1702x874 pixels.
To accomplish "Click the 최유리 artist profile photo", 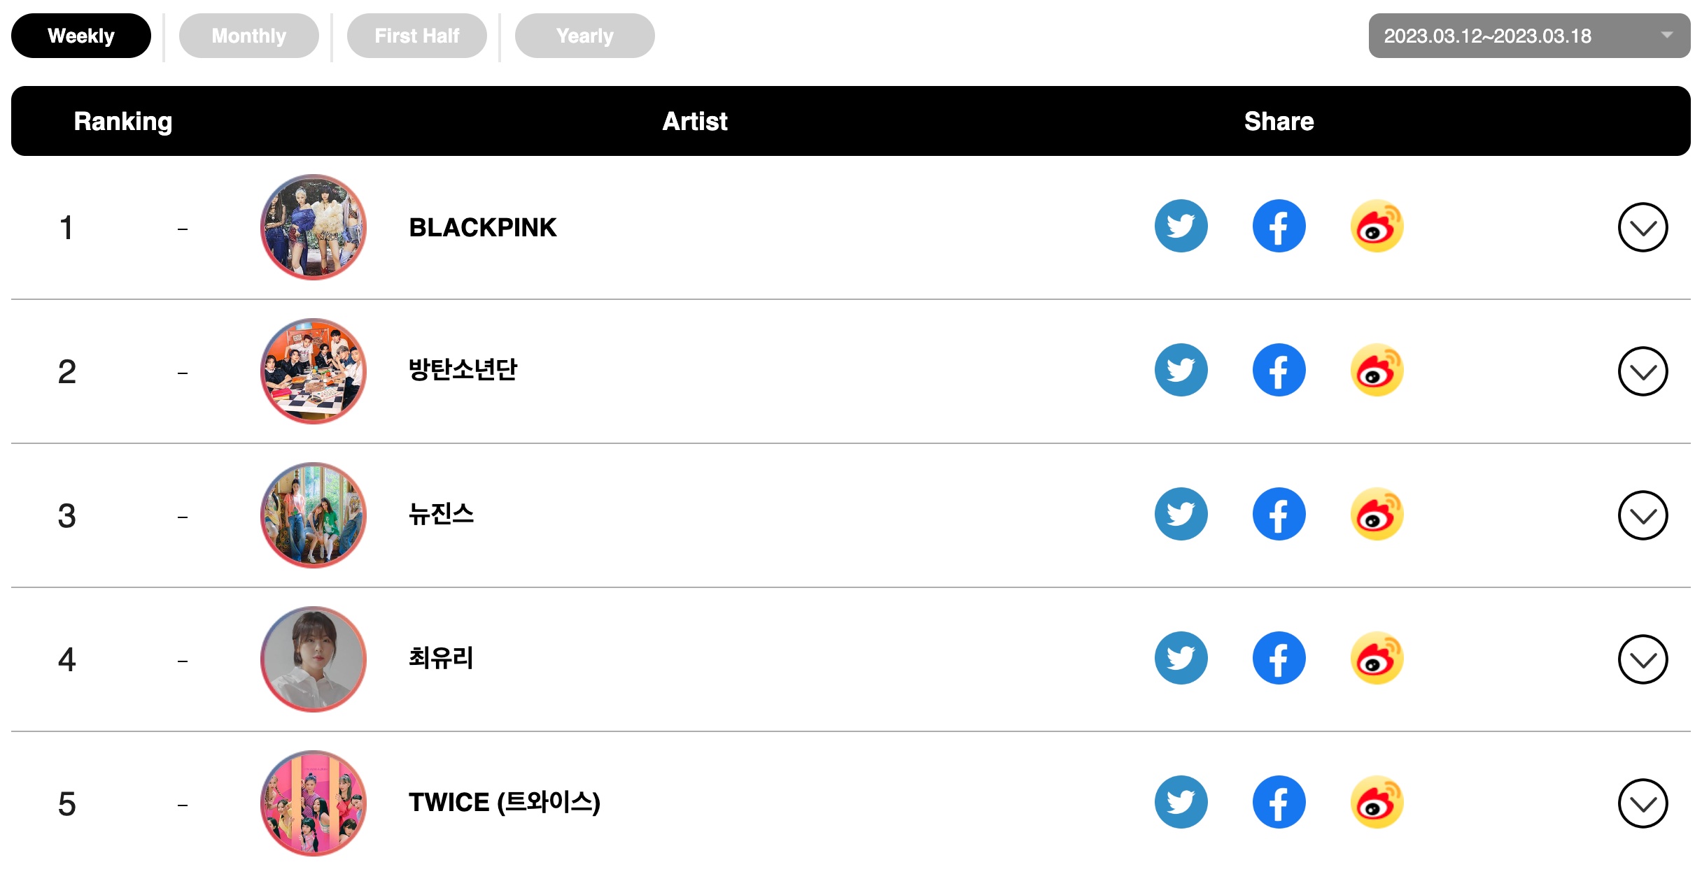I will pos(314,659).
